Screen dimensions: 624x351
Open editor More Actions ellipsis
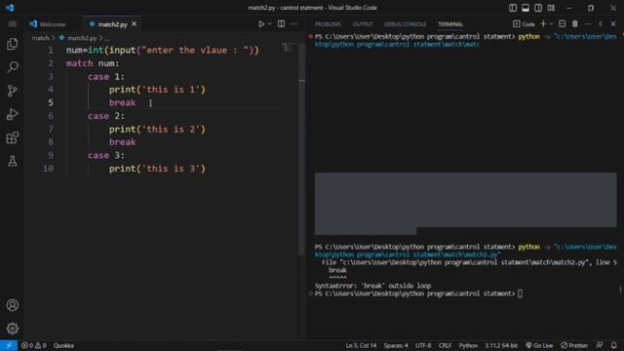pos(293,24)
